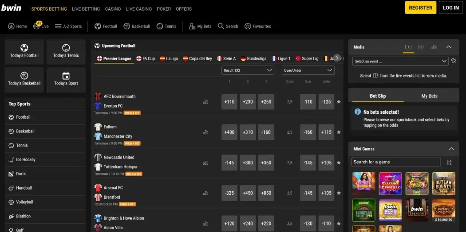The width and height of the screenshot is (466, 232).
Task: Open the Result 1X2 market dropdown
Action: tap(248, 70)
